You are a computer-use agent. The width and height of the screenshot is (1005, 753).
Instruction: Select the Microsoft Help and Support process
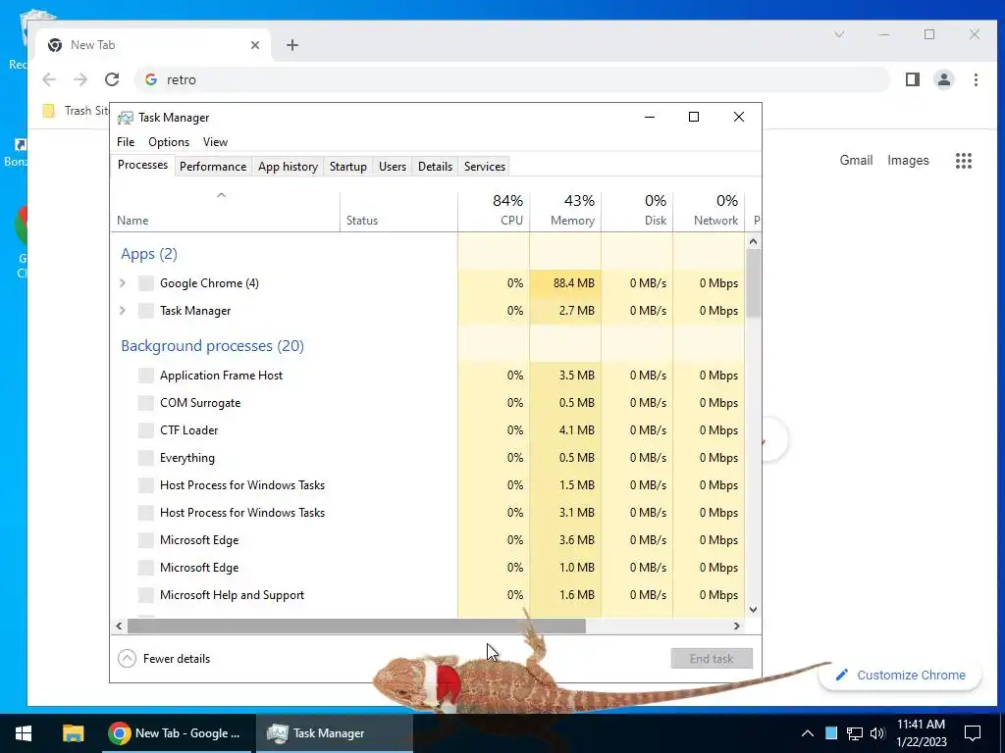[428, 595]
